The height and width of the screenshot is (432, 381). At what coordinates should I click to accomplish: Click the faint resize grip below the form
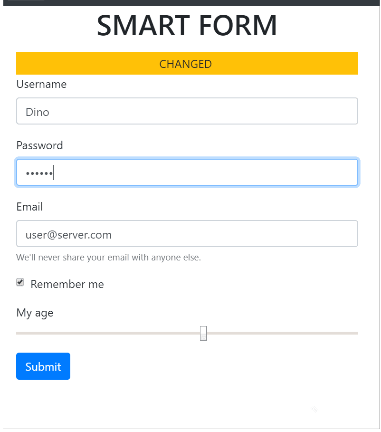pos(314,409)
